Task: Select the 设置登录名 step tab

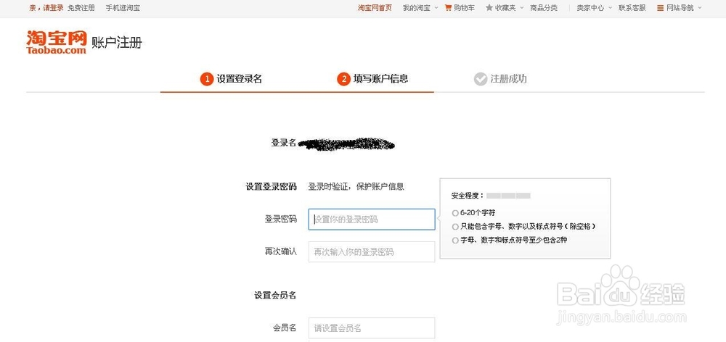Action: click(231, 79)
